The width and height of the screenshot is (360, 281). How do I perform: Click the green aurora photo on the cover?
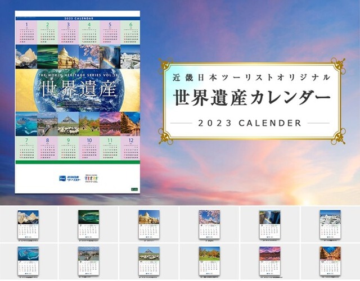(47, 57)
